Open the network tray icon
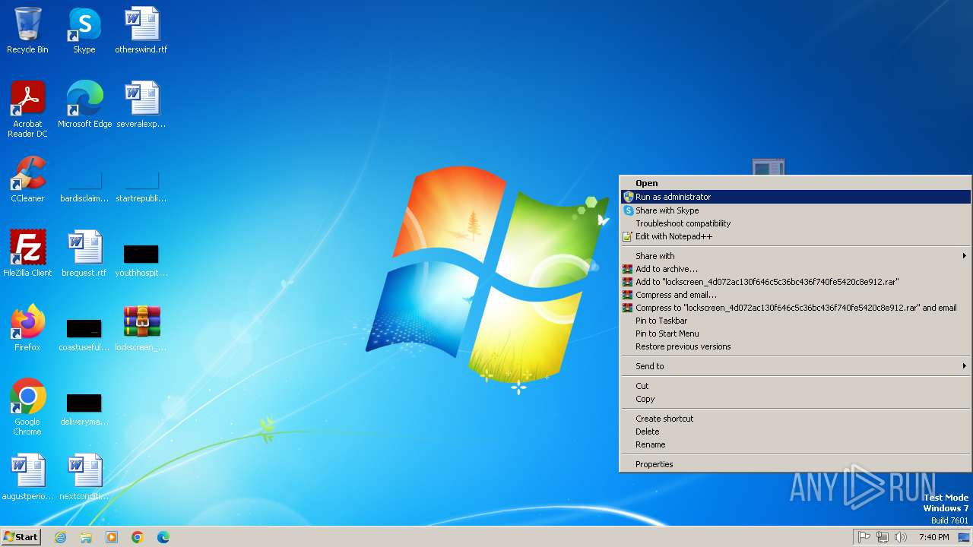The height and width of the screenshot is (547, 973). click(883, 537)
